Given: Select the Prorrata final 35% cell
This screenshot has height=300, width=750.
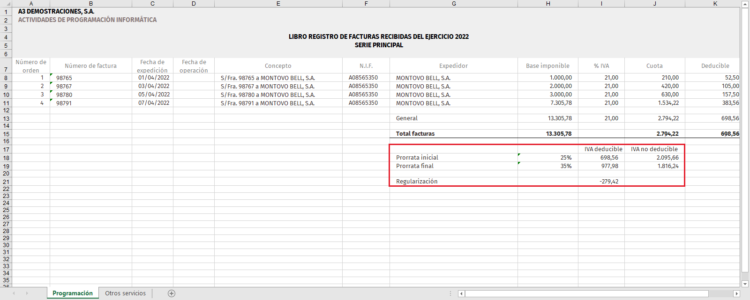Looking at the screenshot, I should click(x=548, y=166).
